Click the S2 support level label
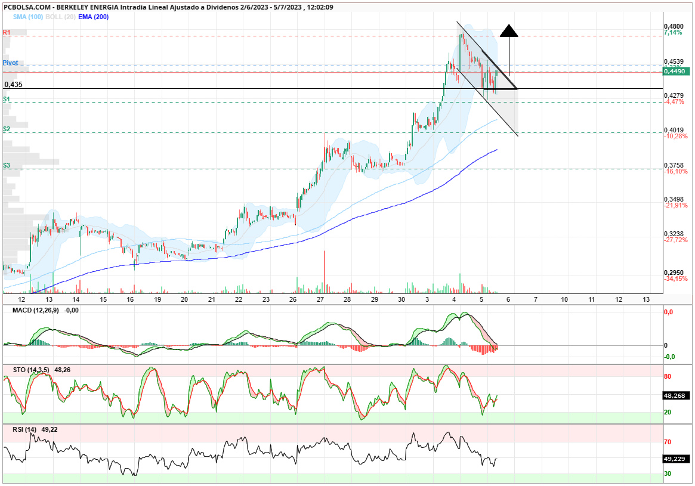Viewport: 695px width, 486px height. [x=7, y=129]
